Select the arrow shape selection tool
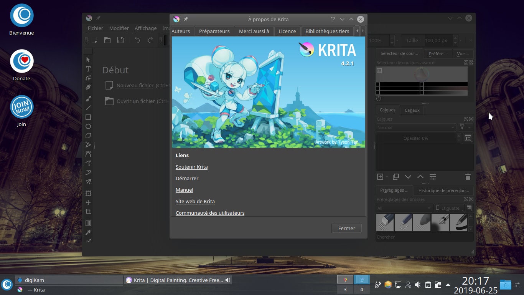 click(x=88, y=60)
